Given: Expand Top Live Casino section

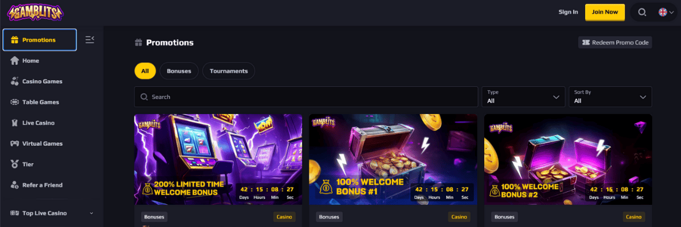Looking at the screenshot, I should click(x=52, y=213).
